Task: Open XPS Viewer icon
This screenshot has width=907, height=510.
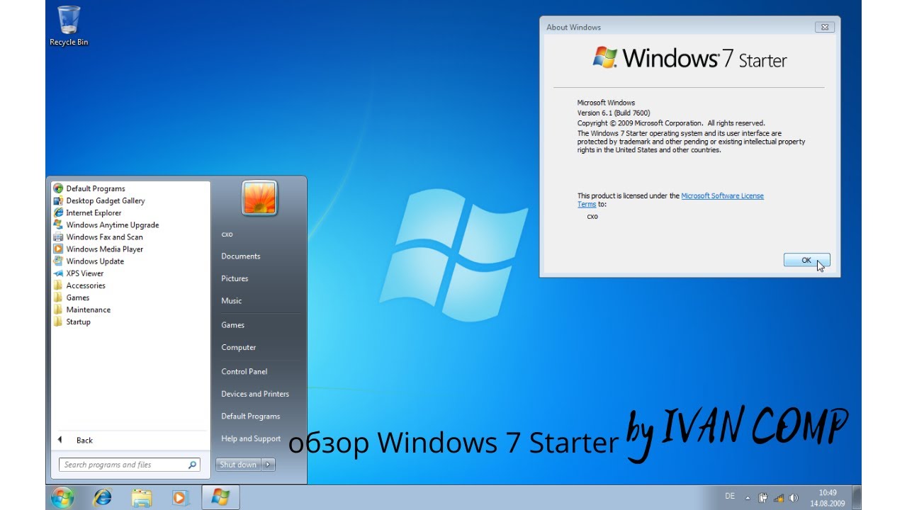Action: pyautogui.click(x=58, y=273)
